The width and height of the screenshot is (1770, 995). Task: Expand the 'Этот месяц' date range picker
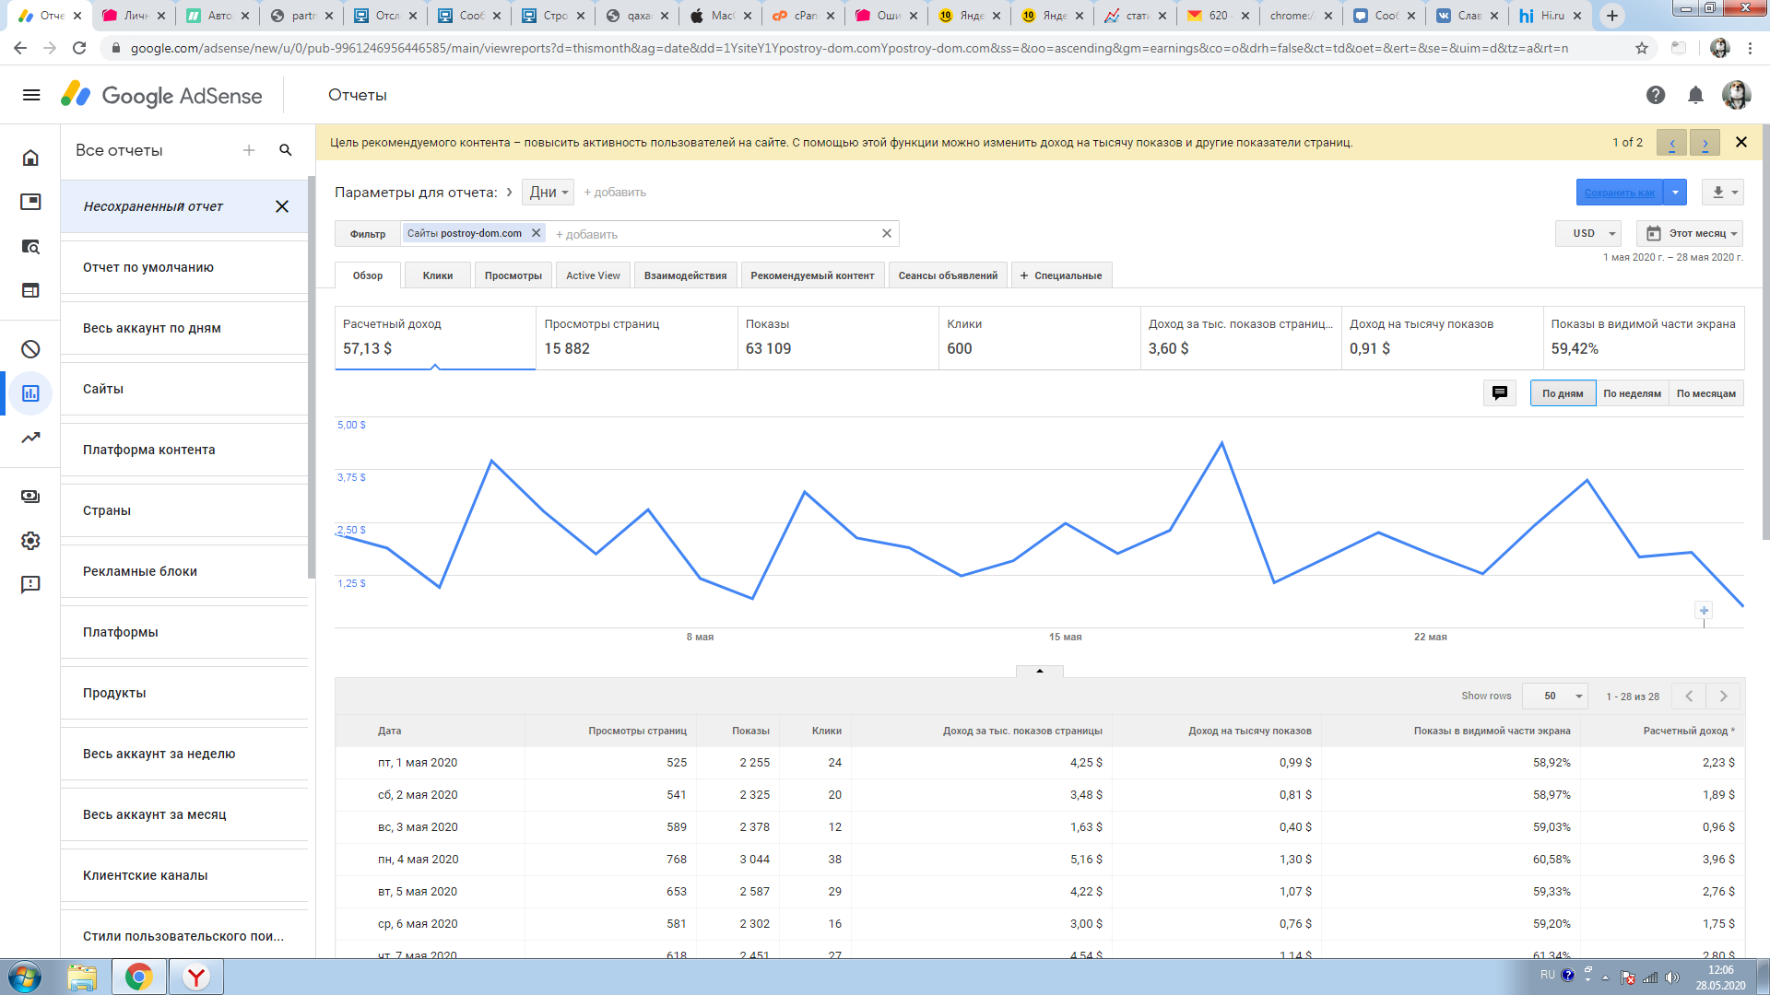tap(1690, 233)
